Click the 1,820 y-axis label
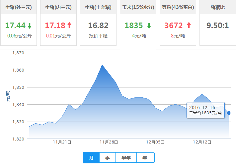Viewport: 236px width, 168px height. click(x=18, y=139)
